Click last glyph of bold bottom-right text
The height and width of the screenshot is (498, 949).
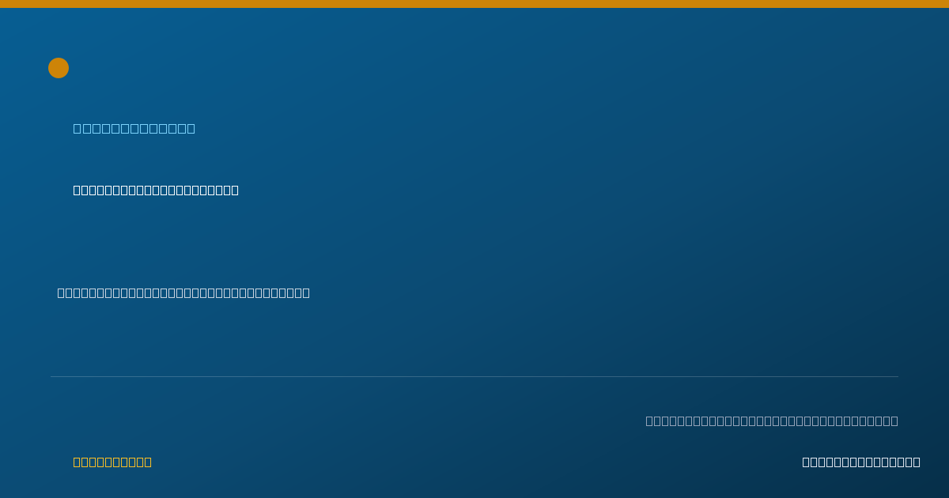[917, 462]
